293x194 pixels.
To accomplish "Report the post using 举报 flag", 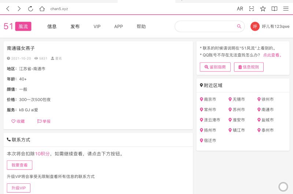I will tap(44, 121).
